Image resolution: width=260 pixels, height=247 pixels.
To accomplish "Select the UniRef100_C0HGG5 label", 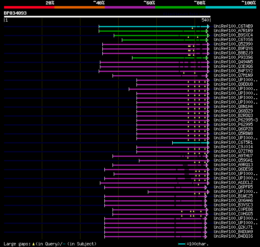I will 233,214.
